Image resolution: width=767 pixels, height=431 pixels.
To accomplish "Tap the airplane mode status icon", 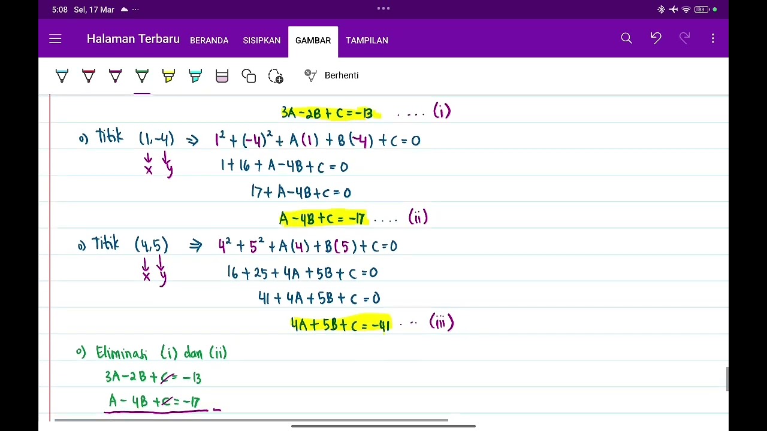I will point(674,10).
